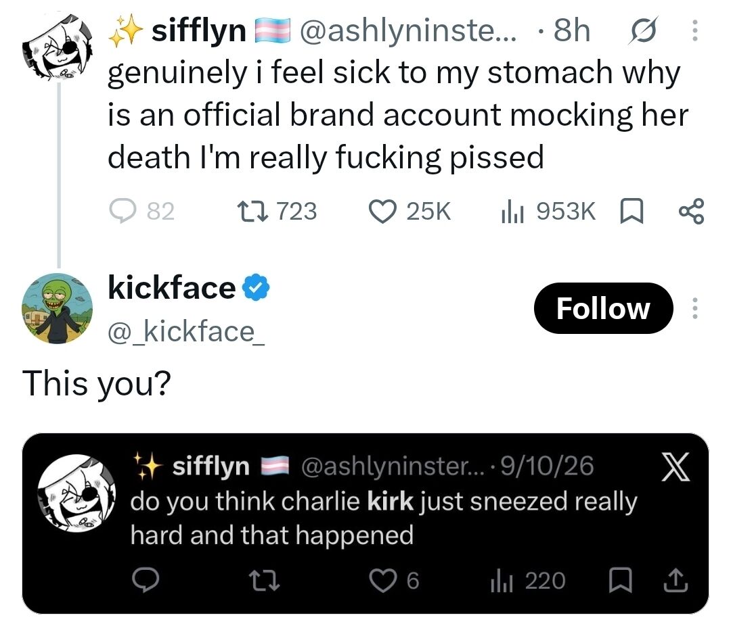This screenshot has height=630, width=731.
Task: Click the Grok slash-circle icon beside 8h
Action: click(644, 30)
